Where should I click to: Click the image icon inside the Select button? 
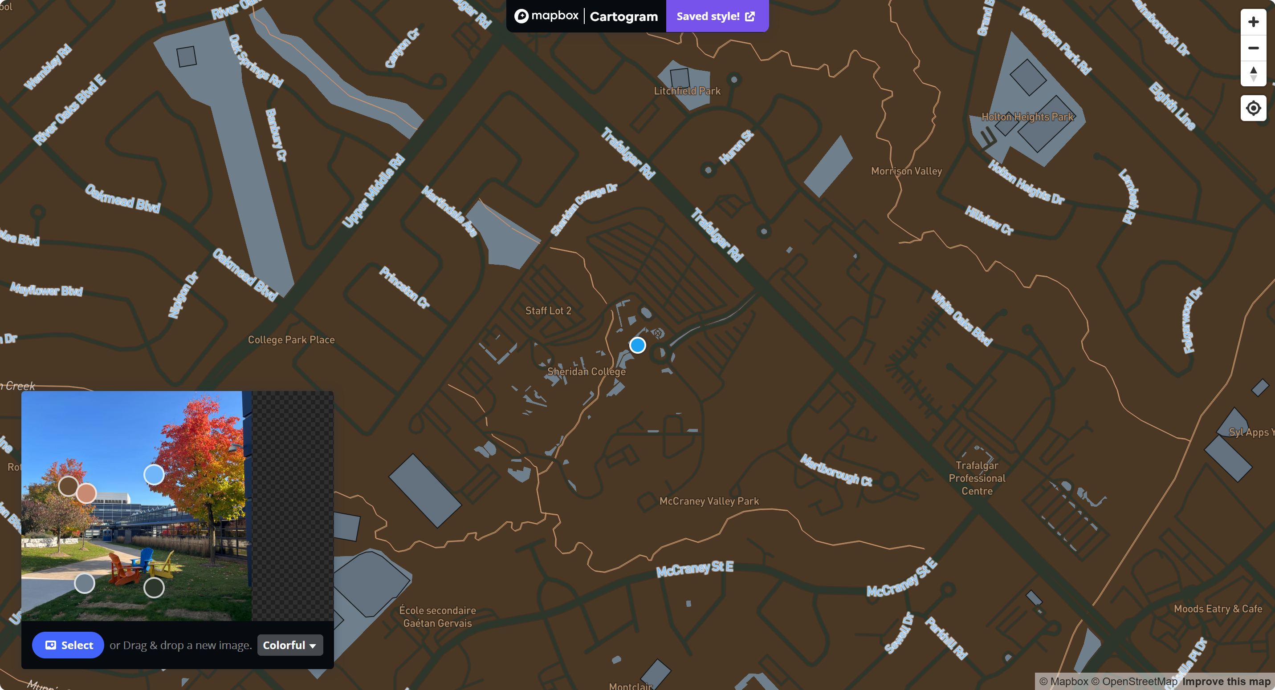50,645
